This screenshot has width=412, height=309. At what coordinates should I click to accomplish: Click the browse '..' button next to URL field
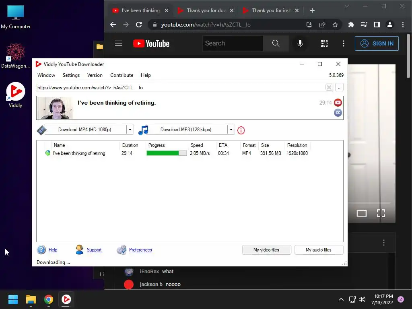[x=339, y=87]
